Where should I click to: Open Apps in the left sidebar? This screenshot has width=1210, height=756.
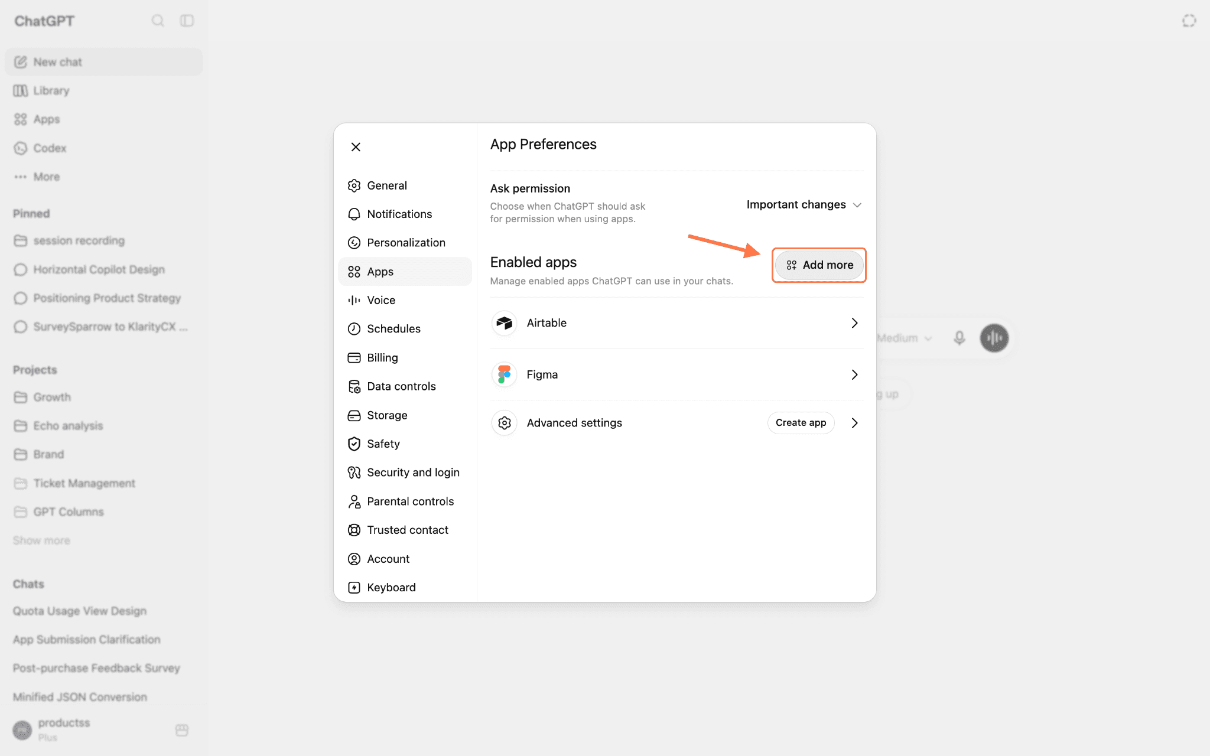pyautogui.click(x=103, y=119)
